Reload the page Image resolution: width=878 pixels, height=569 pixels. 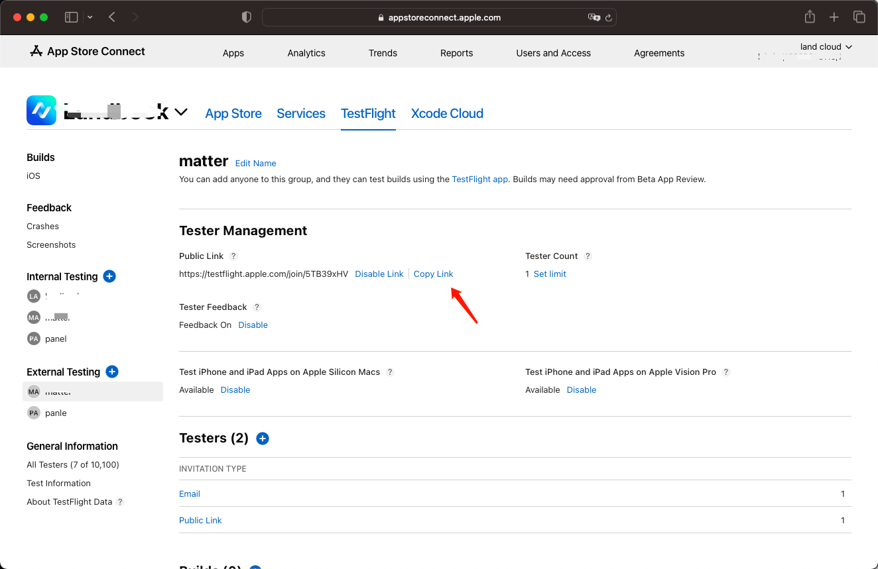pos(607,18)
